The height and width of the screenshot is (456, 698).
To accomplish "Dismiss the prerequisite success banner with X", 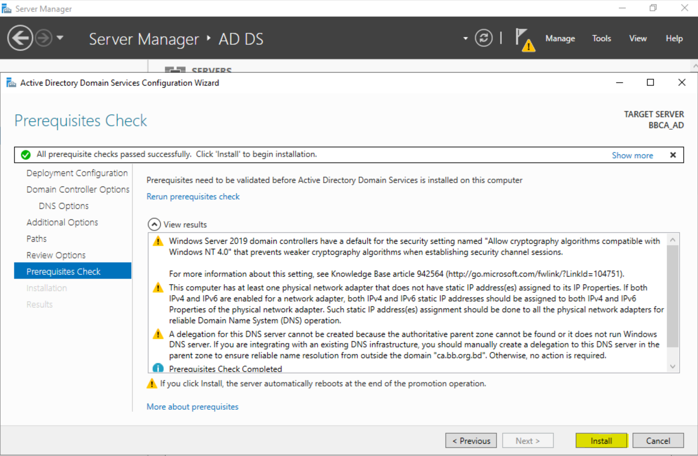I will coord(673,155).
